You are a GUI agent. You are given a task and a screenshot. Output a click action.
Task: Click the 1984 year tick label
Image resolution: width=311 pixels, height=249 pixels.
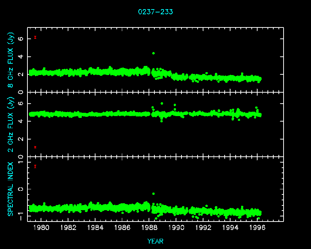coord(95,227)
